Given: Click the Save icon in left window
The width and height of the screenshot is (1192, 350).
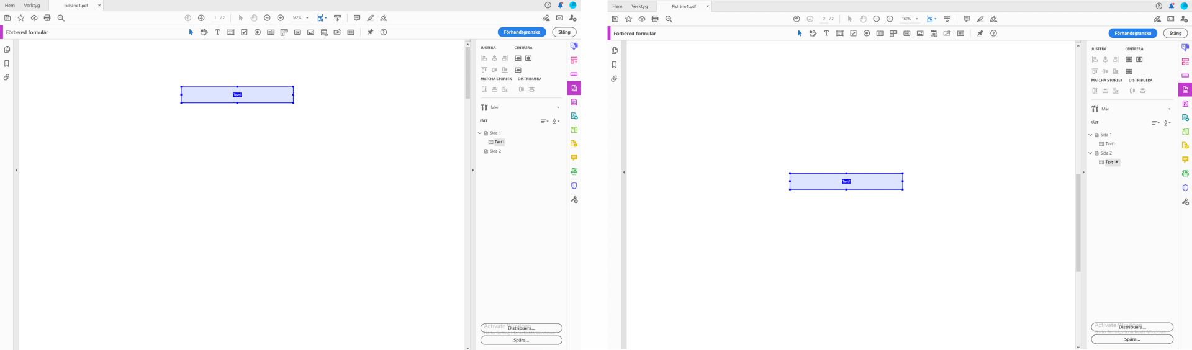Looking at the screenshot, I should pyautogui.click(x=7, y=18).
